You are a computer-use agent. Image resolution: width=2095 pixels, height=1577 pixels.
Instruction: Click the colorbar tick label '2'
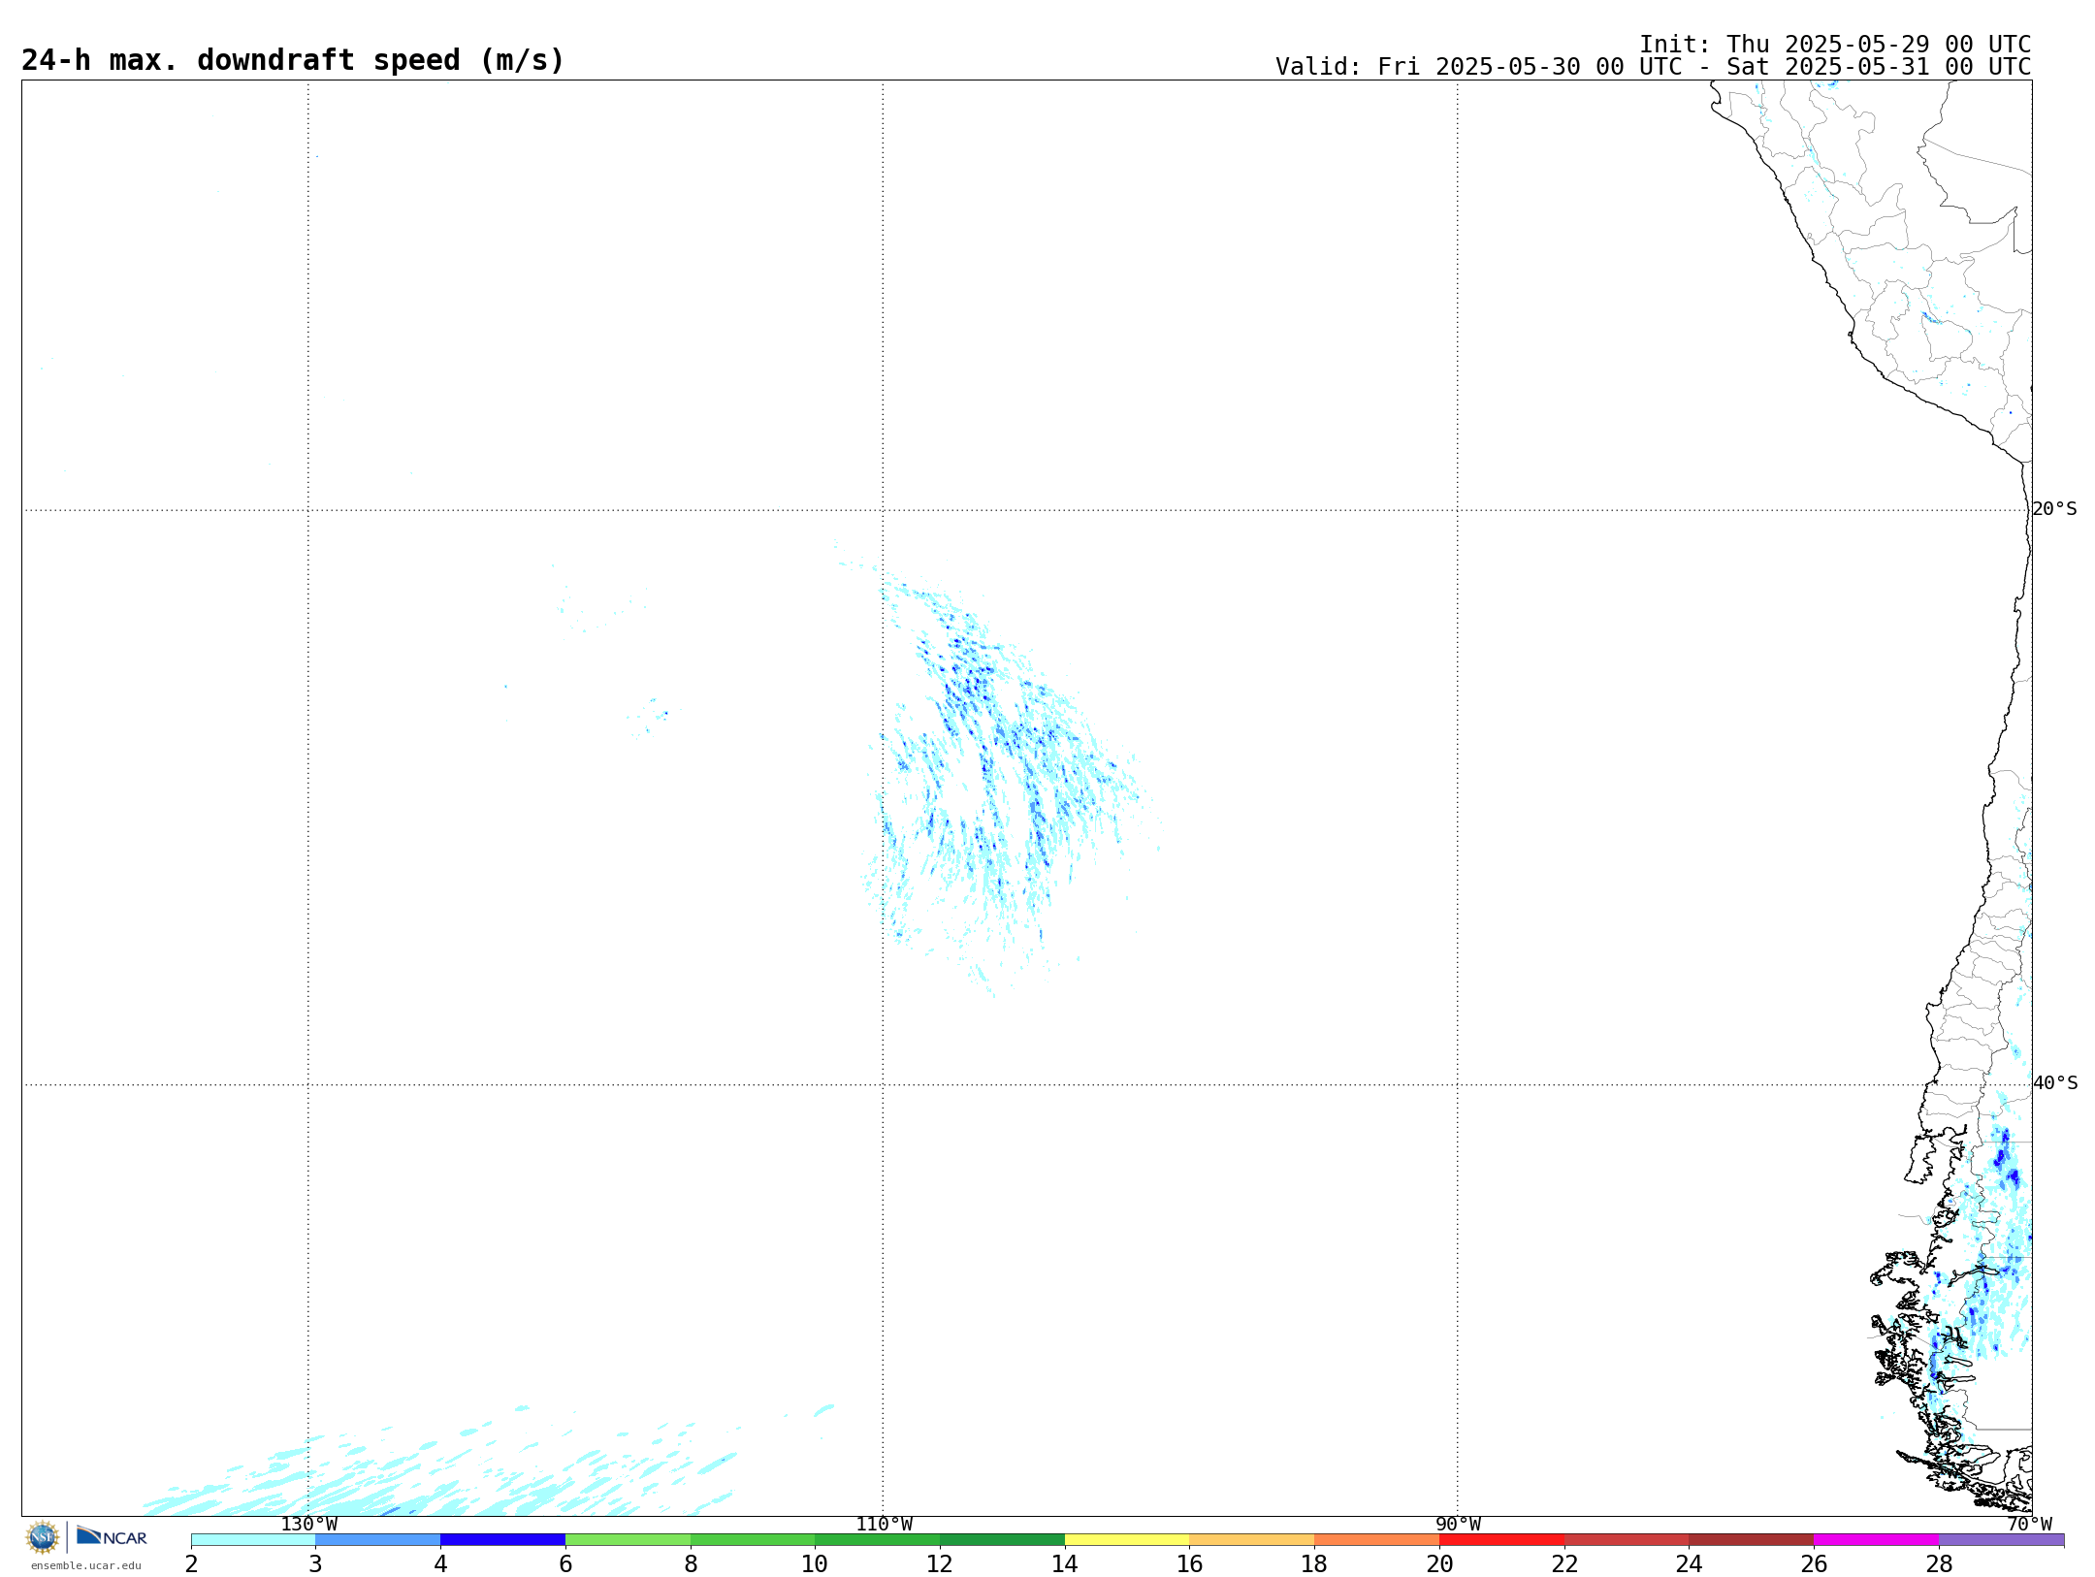[x=191, y=1563]
